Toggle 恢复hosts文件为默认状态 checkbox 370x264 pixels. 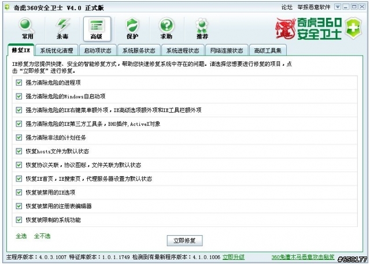tap(19, 151)
